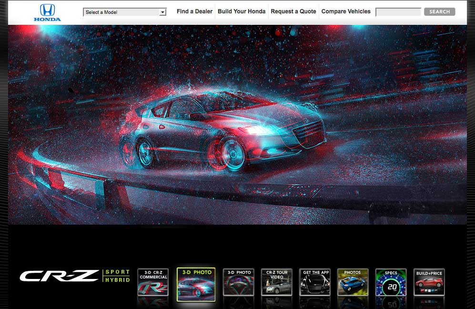Click the main 3-D CR-Z car image
The width and height of the screenshot is (475, 309).
coord(237,124)
